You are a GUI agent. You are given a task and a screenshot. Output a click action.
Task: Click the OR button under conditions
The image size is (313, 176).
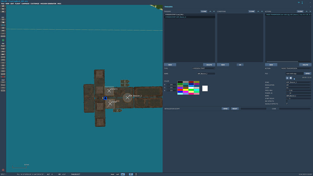[240, 65]
